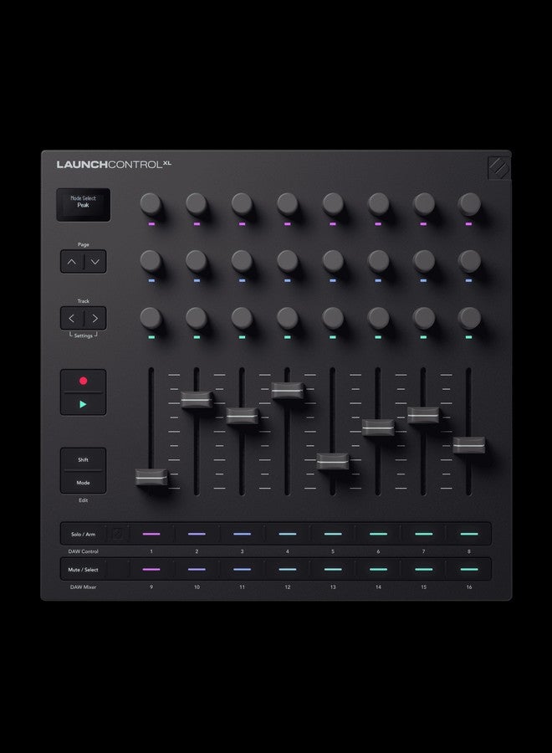Toggle button 14 in the Mute / Select row
552x753 pixels.
pyautogui.click(x=378, y=570)
